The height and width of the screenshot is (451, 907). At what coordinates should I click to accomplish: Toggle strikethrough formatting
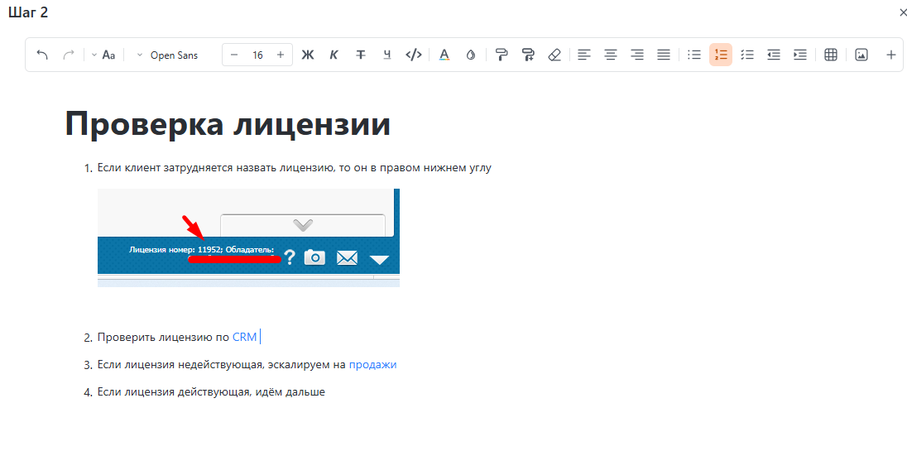361,55
